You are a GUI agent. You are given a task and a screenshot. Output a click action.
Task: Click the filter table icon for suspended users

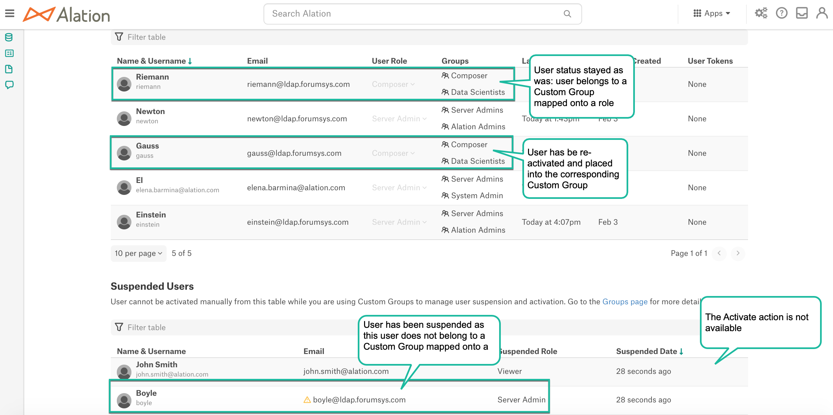(x=118, y=327)
